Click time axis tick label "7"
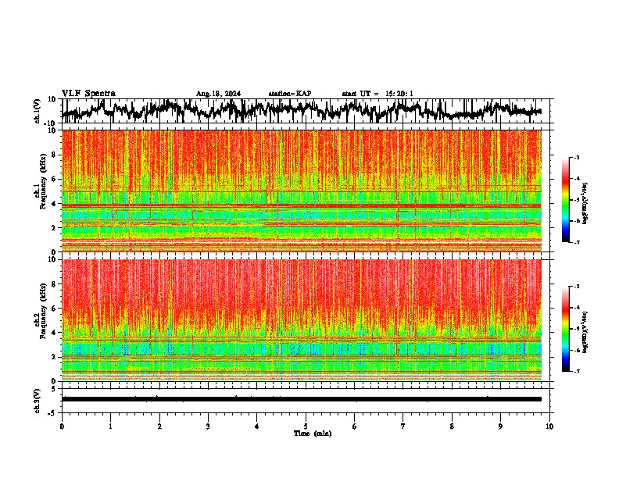This screenshot has width=619, height=478. tap(403, 426)
